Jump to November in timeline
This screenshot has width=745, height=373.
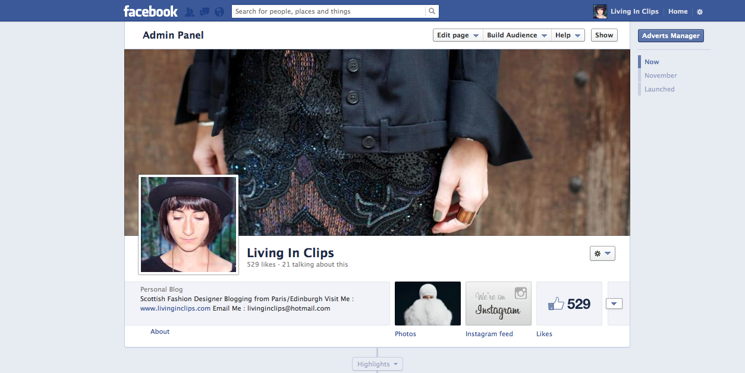(661, 75)
